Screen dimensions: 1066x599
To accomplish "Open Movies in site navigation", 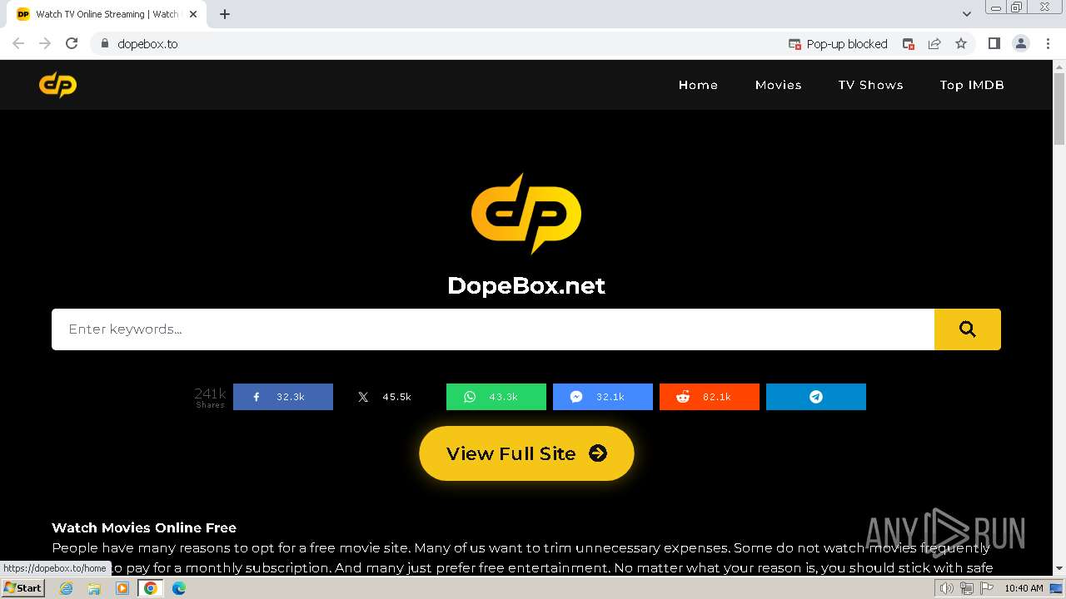I will point(779,85).
